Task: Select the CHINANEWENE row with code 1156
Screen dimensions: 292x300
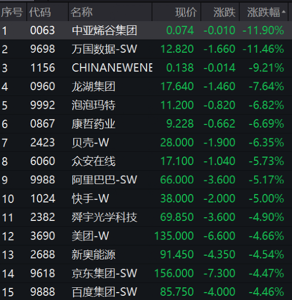Action: (146, 68)
